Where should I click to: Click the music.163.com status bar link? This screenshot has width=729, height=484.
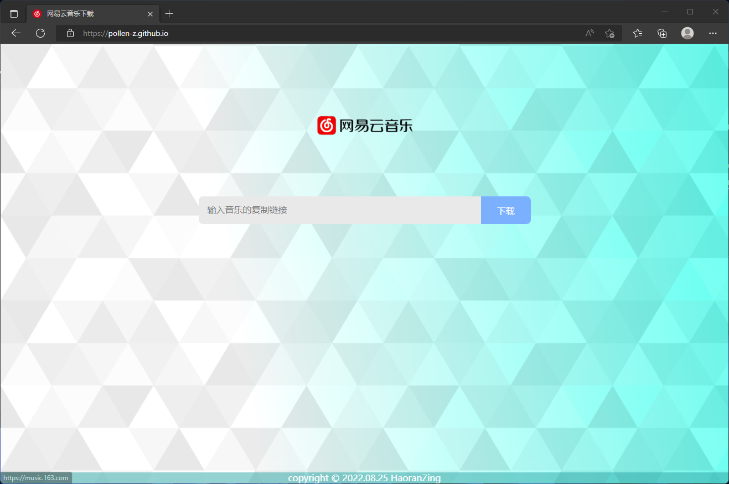(35, 477)
